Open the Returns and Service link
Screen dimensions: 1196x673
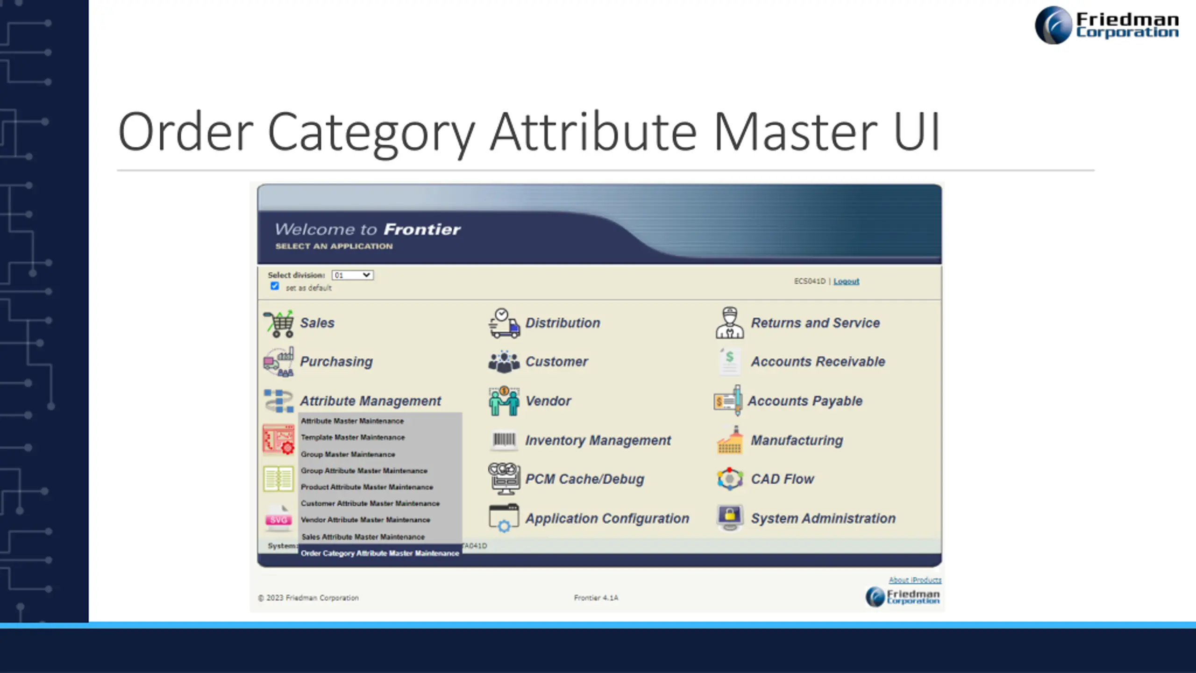click(x=815, y=323)
